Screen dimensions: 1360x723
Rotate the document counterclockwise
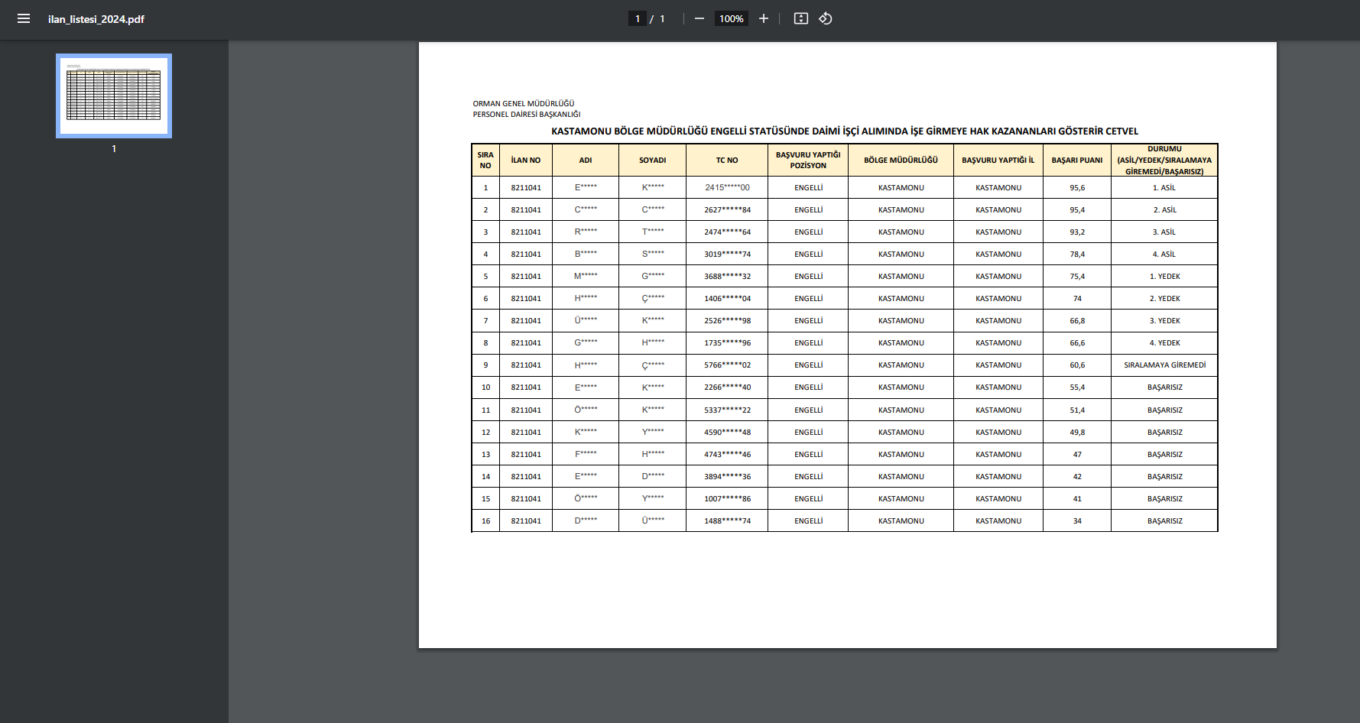(825, 18)
